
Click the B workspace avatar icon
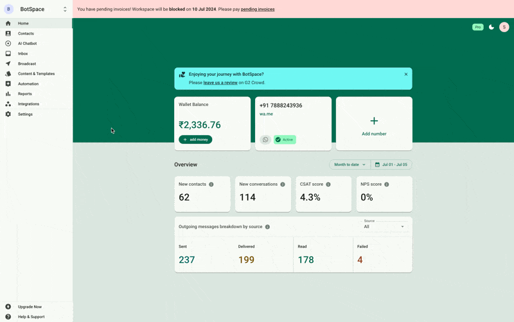8,9
